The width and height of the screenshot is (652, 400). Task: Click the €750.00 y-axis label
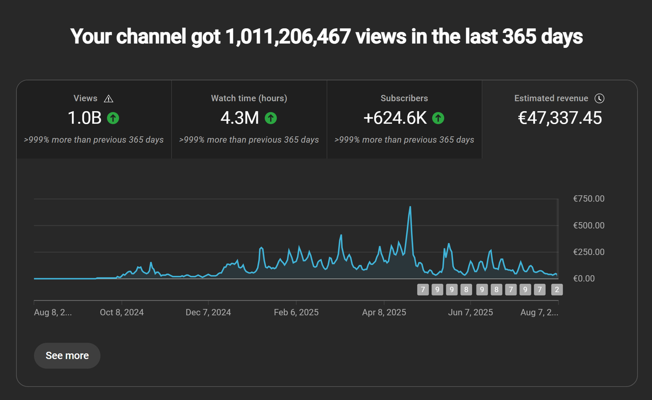pos(589,199)
